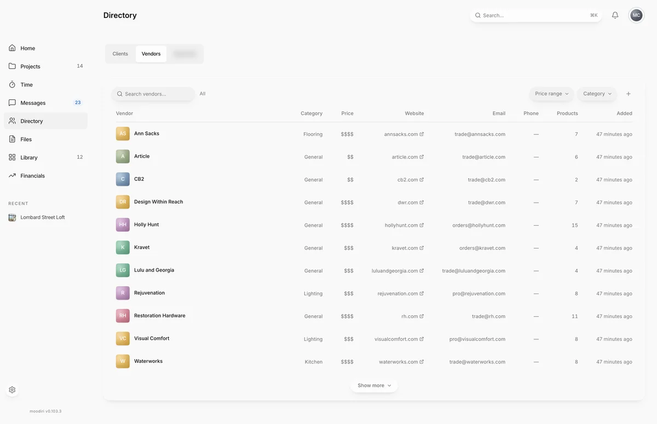The height and width of the screenshot is (424, 657).
Task: Open the Category filter dropdown
Action: click(x=597, y=94)
